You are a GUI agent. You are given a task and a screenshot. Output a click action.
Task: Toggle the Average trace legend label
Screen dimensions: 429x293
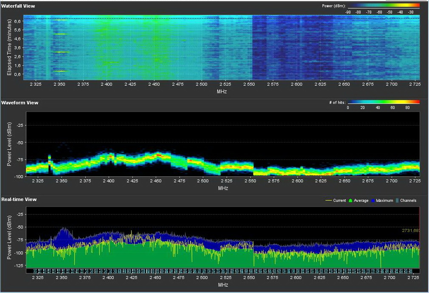point(361,201)
